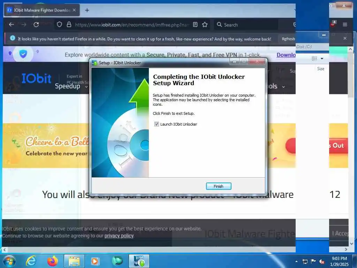The width and height of the screenshot is (357, 268).
Task: Click the IObit logo
Action: (36, 79)
